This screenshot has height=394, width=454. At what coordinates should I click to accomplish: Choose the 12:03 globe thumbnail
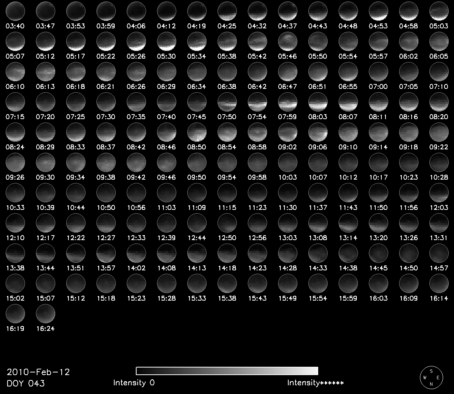point(439,192)
